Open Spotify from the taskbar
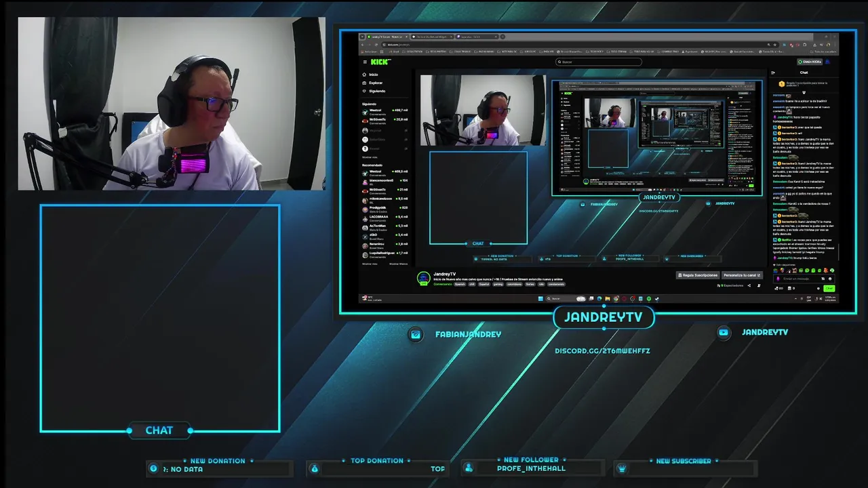The image size is (868, 488). (649, 298)
